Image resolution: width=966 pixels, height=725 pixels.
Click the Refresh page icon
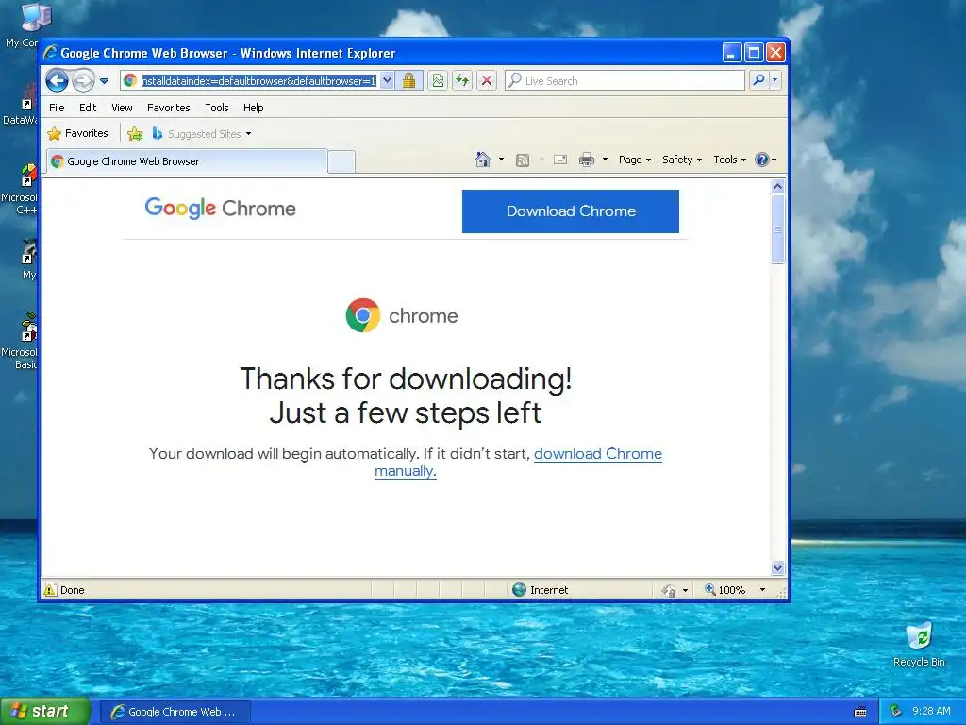[462, 81]
